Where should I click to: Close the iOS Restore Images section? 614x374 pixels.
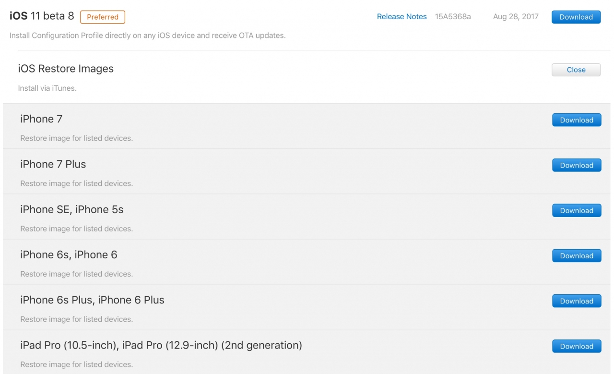tap(575, 69)
